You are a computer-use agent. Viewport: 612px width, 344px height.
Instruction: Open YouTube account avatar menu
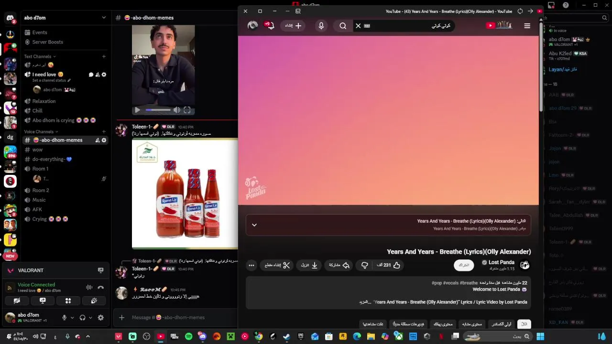coord(253,25)
